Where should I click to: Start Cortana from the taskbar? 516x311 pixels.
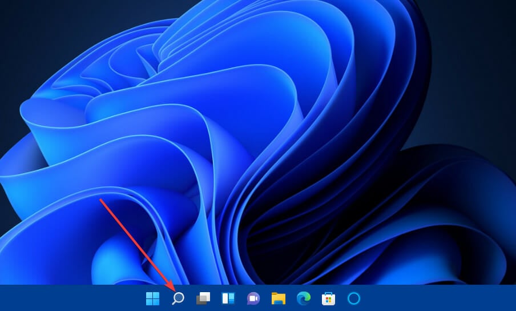354,298
